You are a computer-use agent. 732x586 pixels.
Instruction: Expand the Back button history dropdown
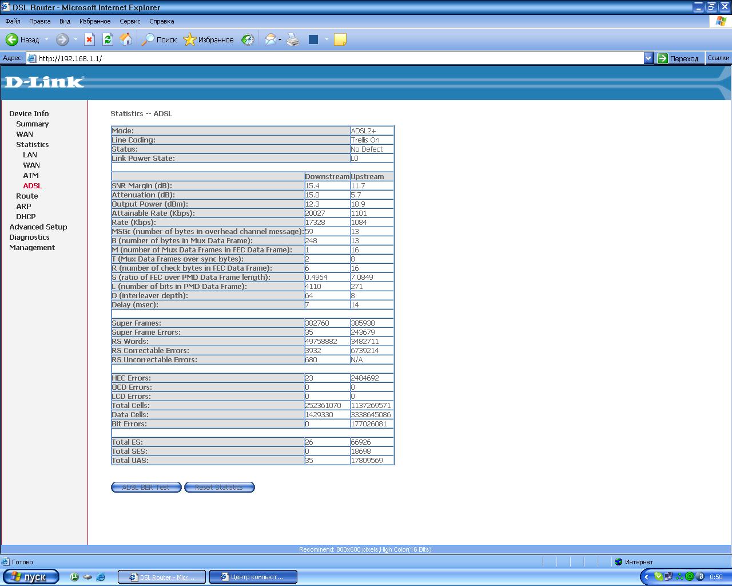tap(47, 40)
